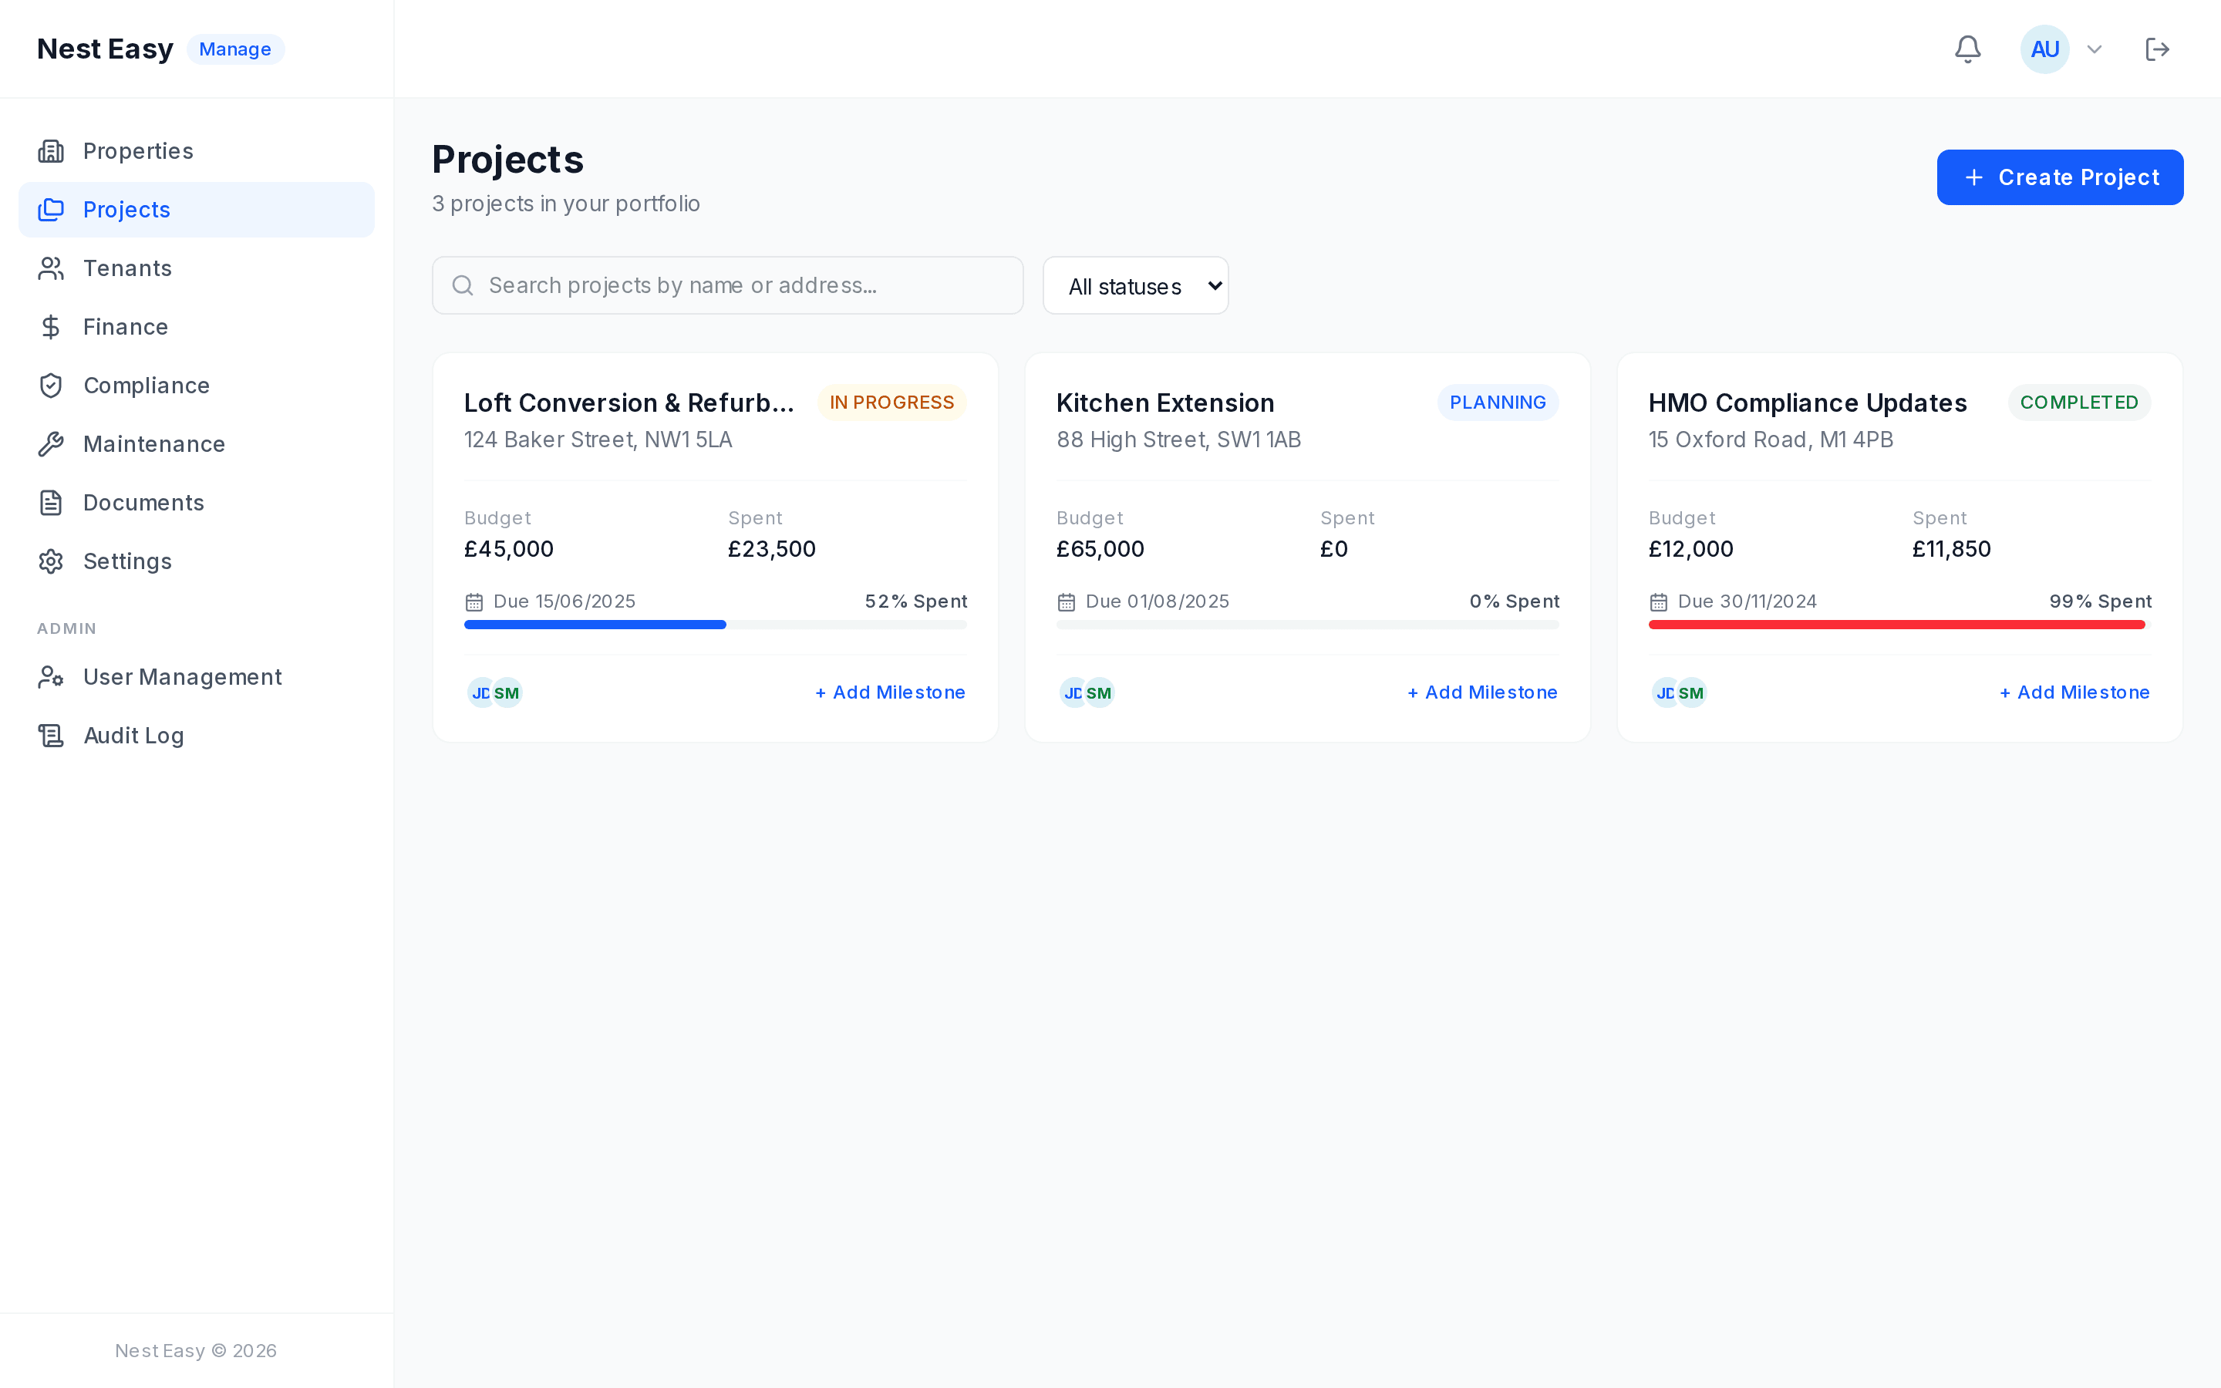The width and height of the screenshot is (2221, 1388).
Task: Click the red progress bar on HMO Compliance Updates
Action: click(x=1897, y=625)
